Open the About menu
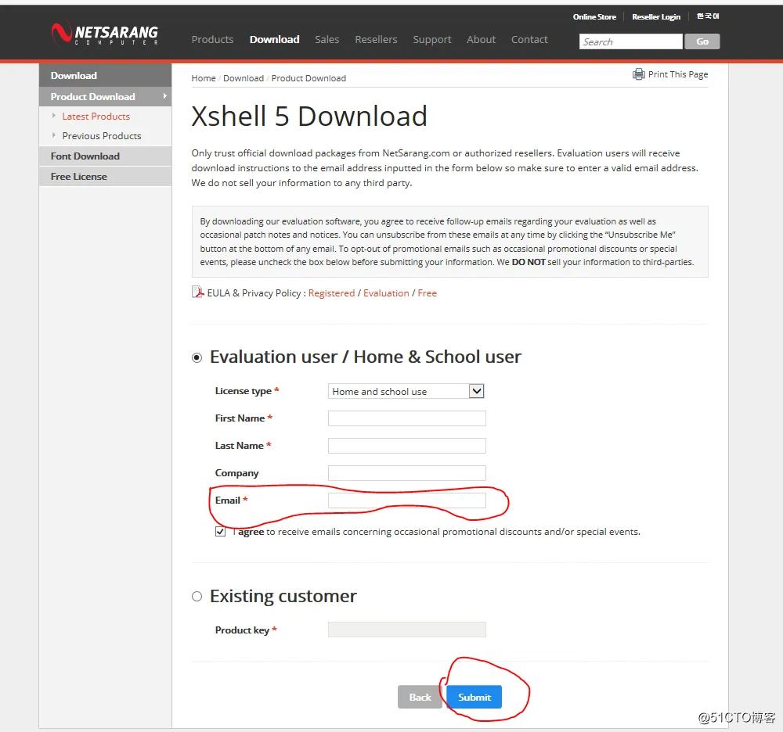This screenshot has width=783, height=732. 482,39
